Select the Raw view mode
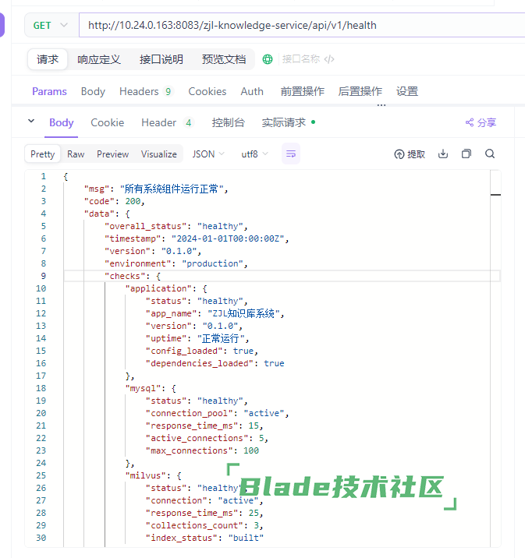The image size is (525, 558). coord(76,154)
